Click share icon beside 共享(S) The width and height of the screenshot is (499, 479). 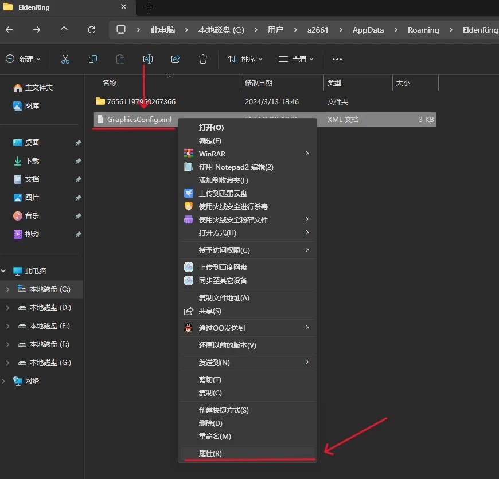tap(188, 311)
